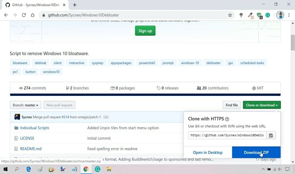Open the README.md file

pos(31,149)
